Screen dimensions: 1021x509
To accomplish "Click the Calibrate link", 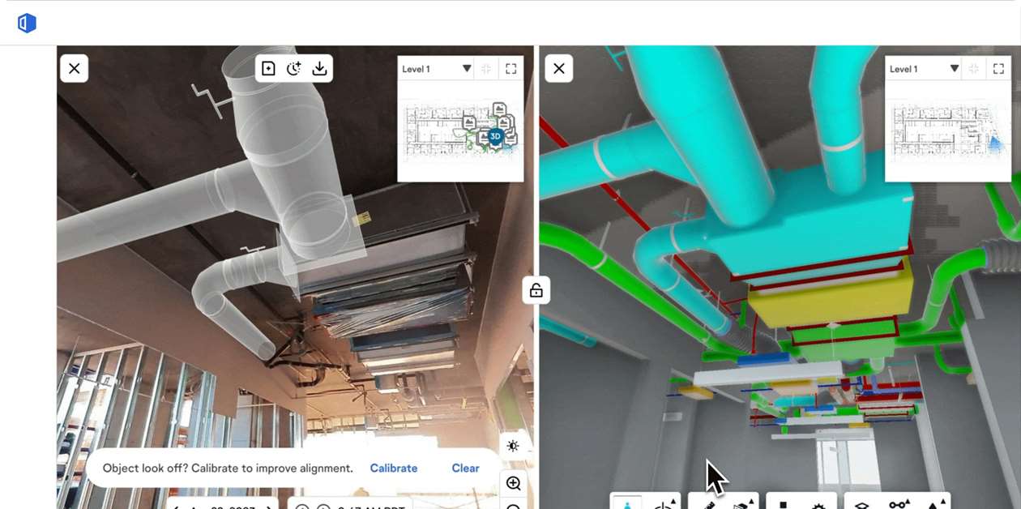I will click(x=393, y=468).
